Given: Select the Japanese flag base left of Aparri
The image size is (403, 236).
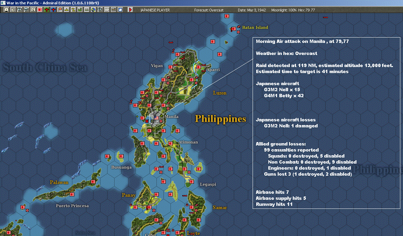Looking at the screenshot, I should (x=199, y=67).
